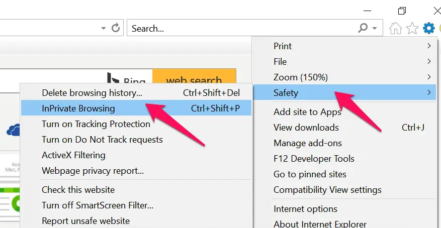
Task: Open Favorites star icon
Action: point(412,28)
